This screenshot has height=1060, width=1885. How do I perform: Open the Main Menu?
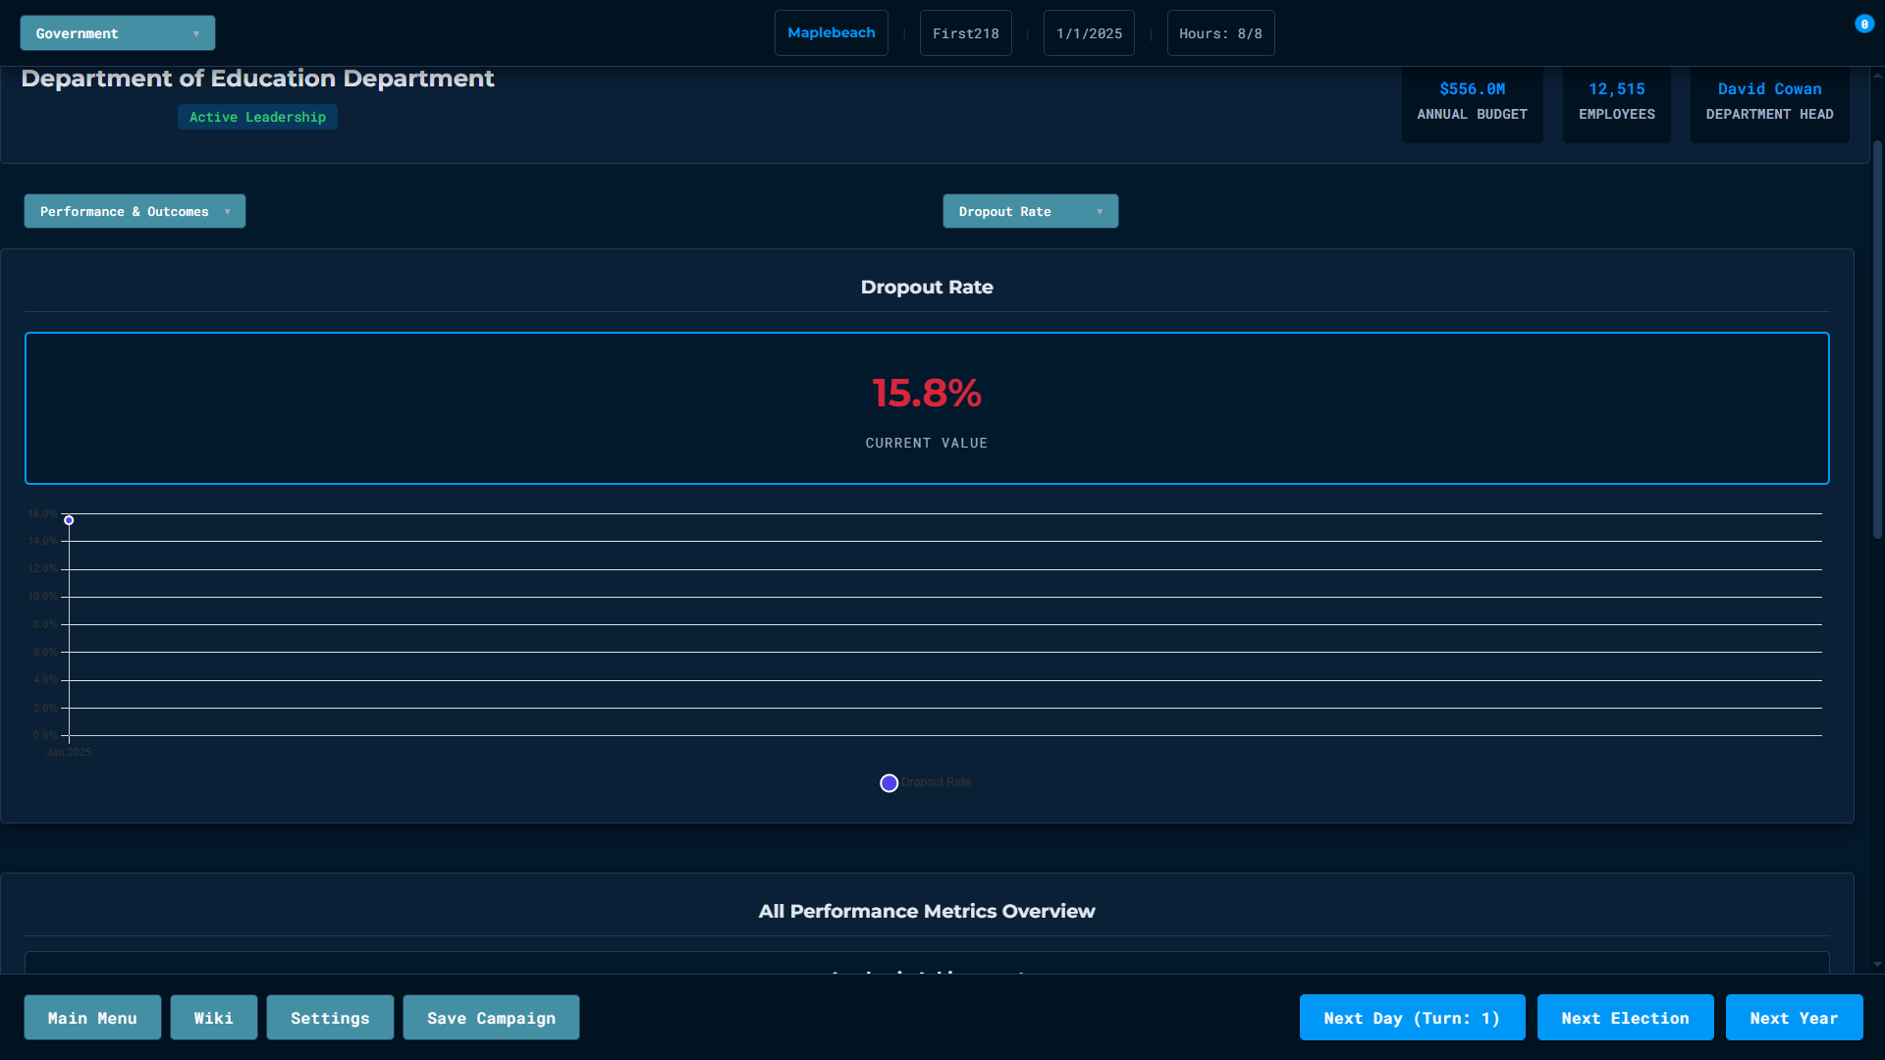(92, 1018)
